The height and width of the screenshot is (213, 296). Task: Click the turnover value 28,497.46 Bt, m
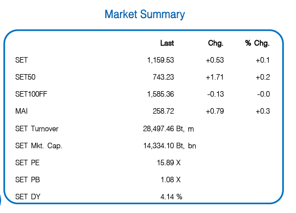[168, 128]
